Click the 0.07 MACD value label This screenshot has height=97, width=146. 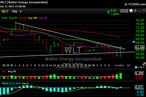pos(139,87)
